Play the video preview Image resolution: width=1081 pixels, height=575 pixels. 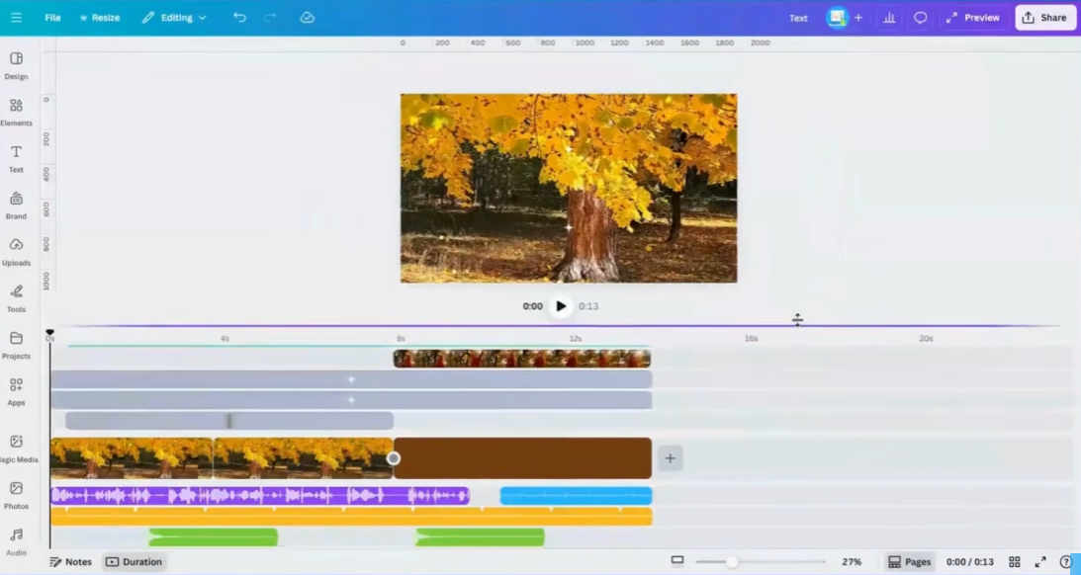561,306
